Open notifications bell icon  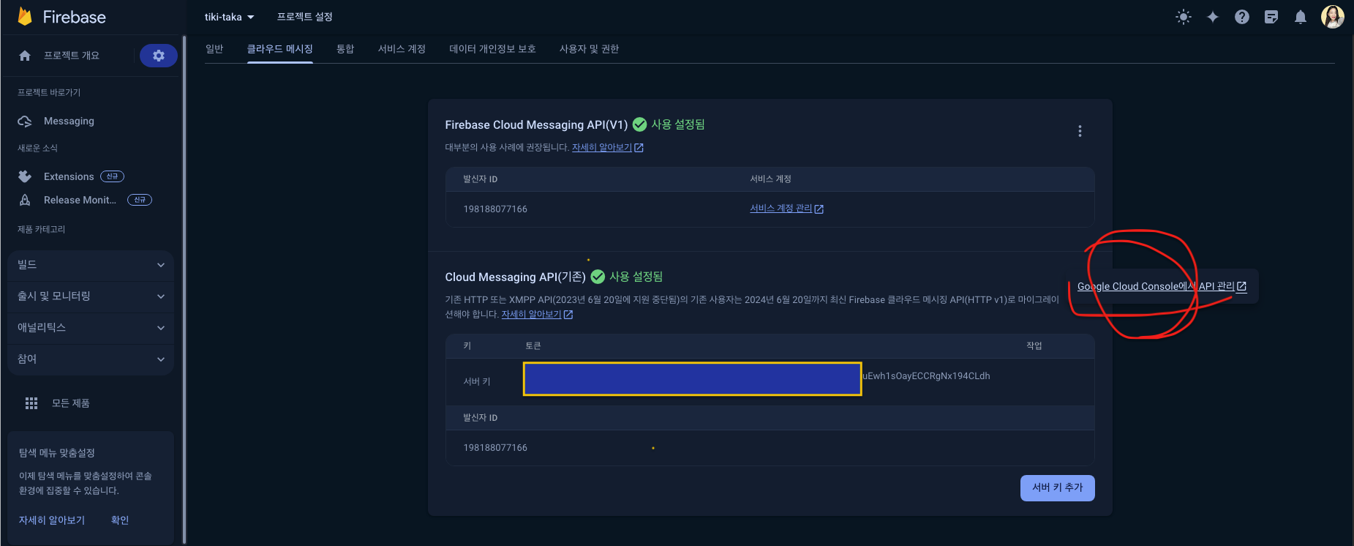[1301, 17]
